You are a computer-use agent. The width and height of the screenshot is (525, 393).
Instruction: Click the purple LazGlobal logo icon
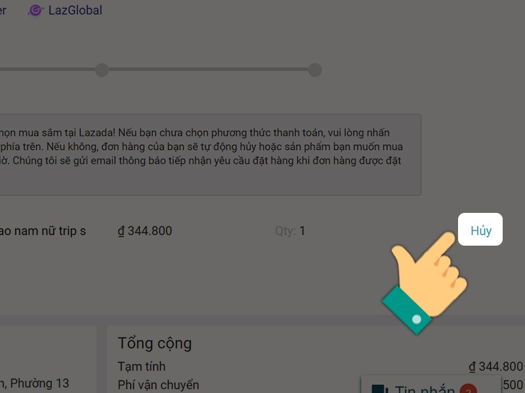tap(35, 10)
